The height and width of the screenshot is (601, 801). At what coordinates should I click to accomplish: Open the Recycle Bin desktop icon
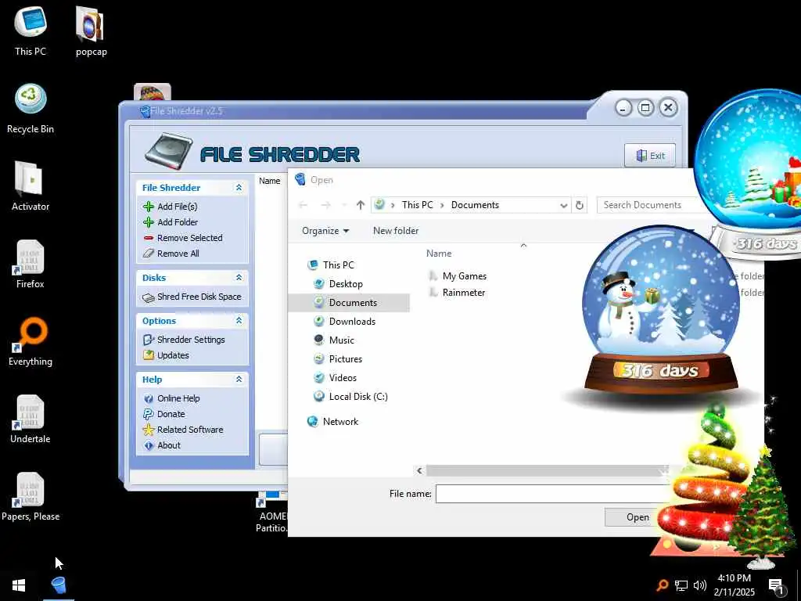[x=31, y=109]
